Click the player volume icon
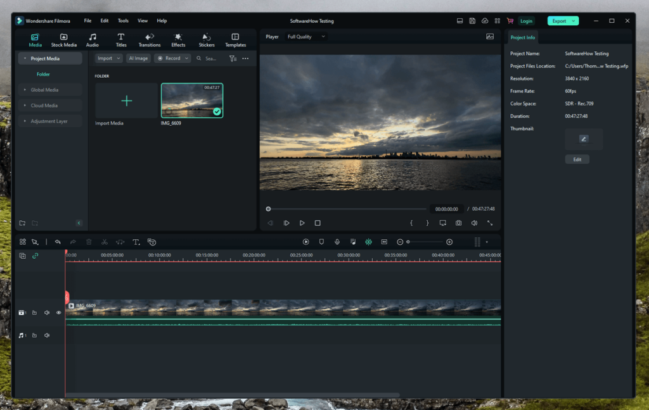The image size is (649, 410). tap(474, 223)
